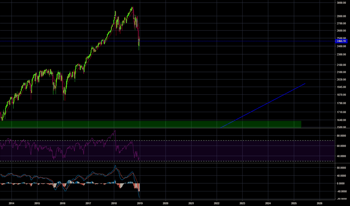Click the 2014 label on time axis

[11, 203]
